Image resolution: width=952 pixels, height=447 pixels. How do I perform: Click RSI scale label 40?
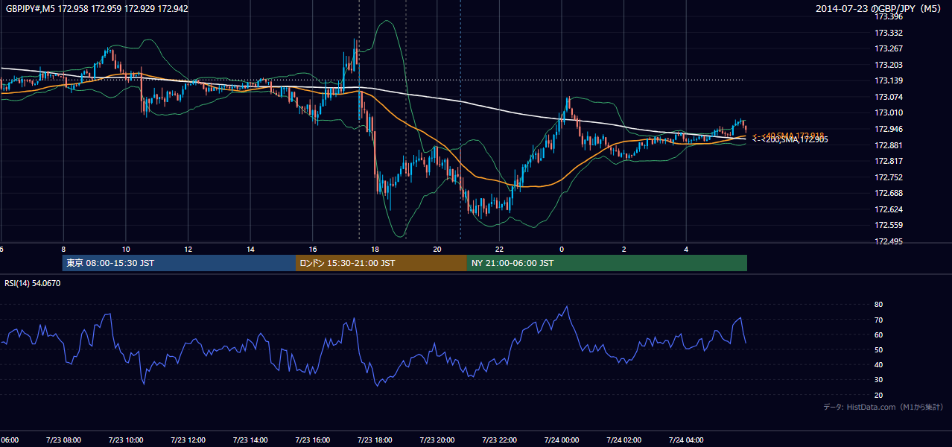[878, 364]
